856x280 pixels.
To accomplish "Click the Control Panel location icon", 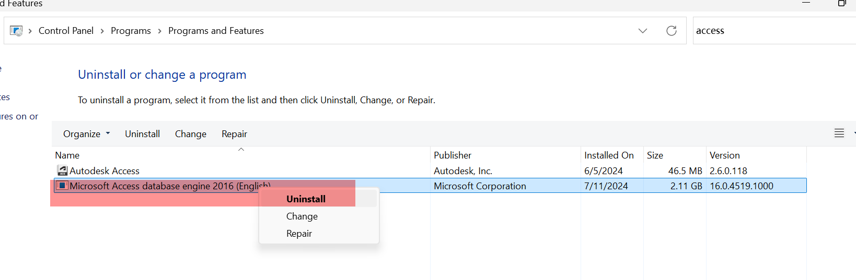I will click(x=16, y=31).
